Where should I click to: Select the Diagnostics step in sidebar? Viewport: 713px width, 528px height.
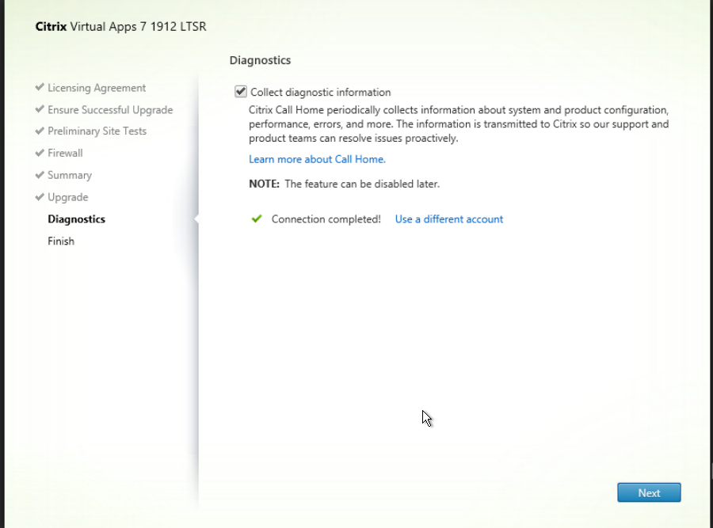tap(76, 219)
